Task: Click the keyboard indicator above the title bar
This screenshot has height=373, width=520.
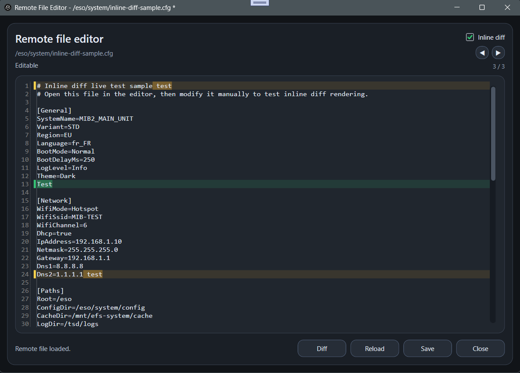Action: (259, 2)
